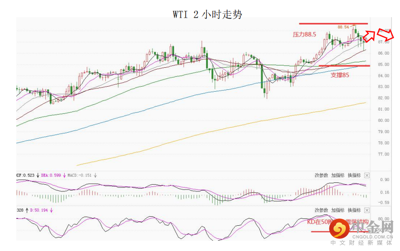Click the chart title WTI 2小时走势

207,14
